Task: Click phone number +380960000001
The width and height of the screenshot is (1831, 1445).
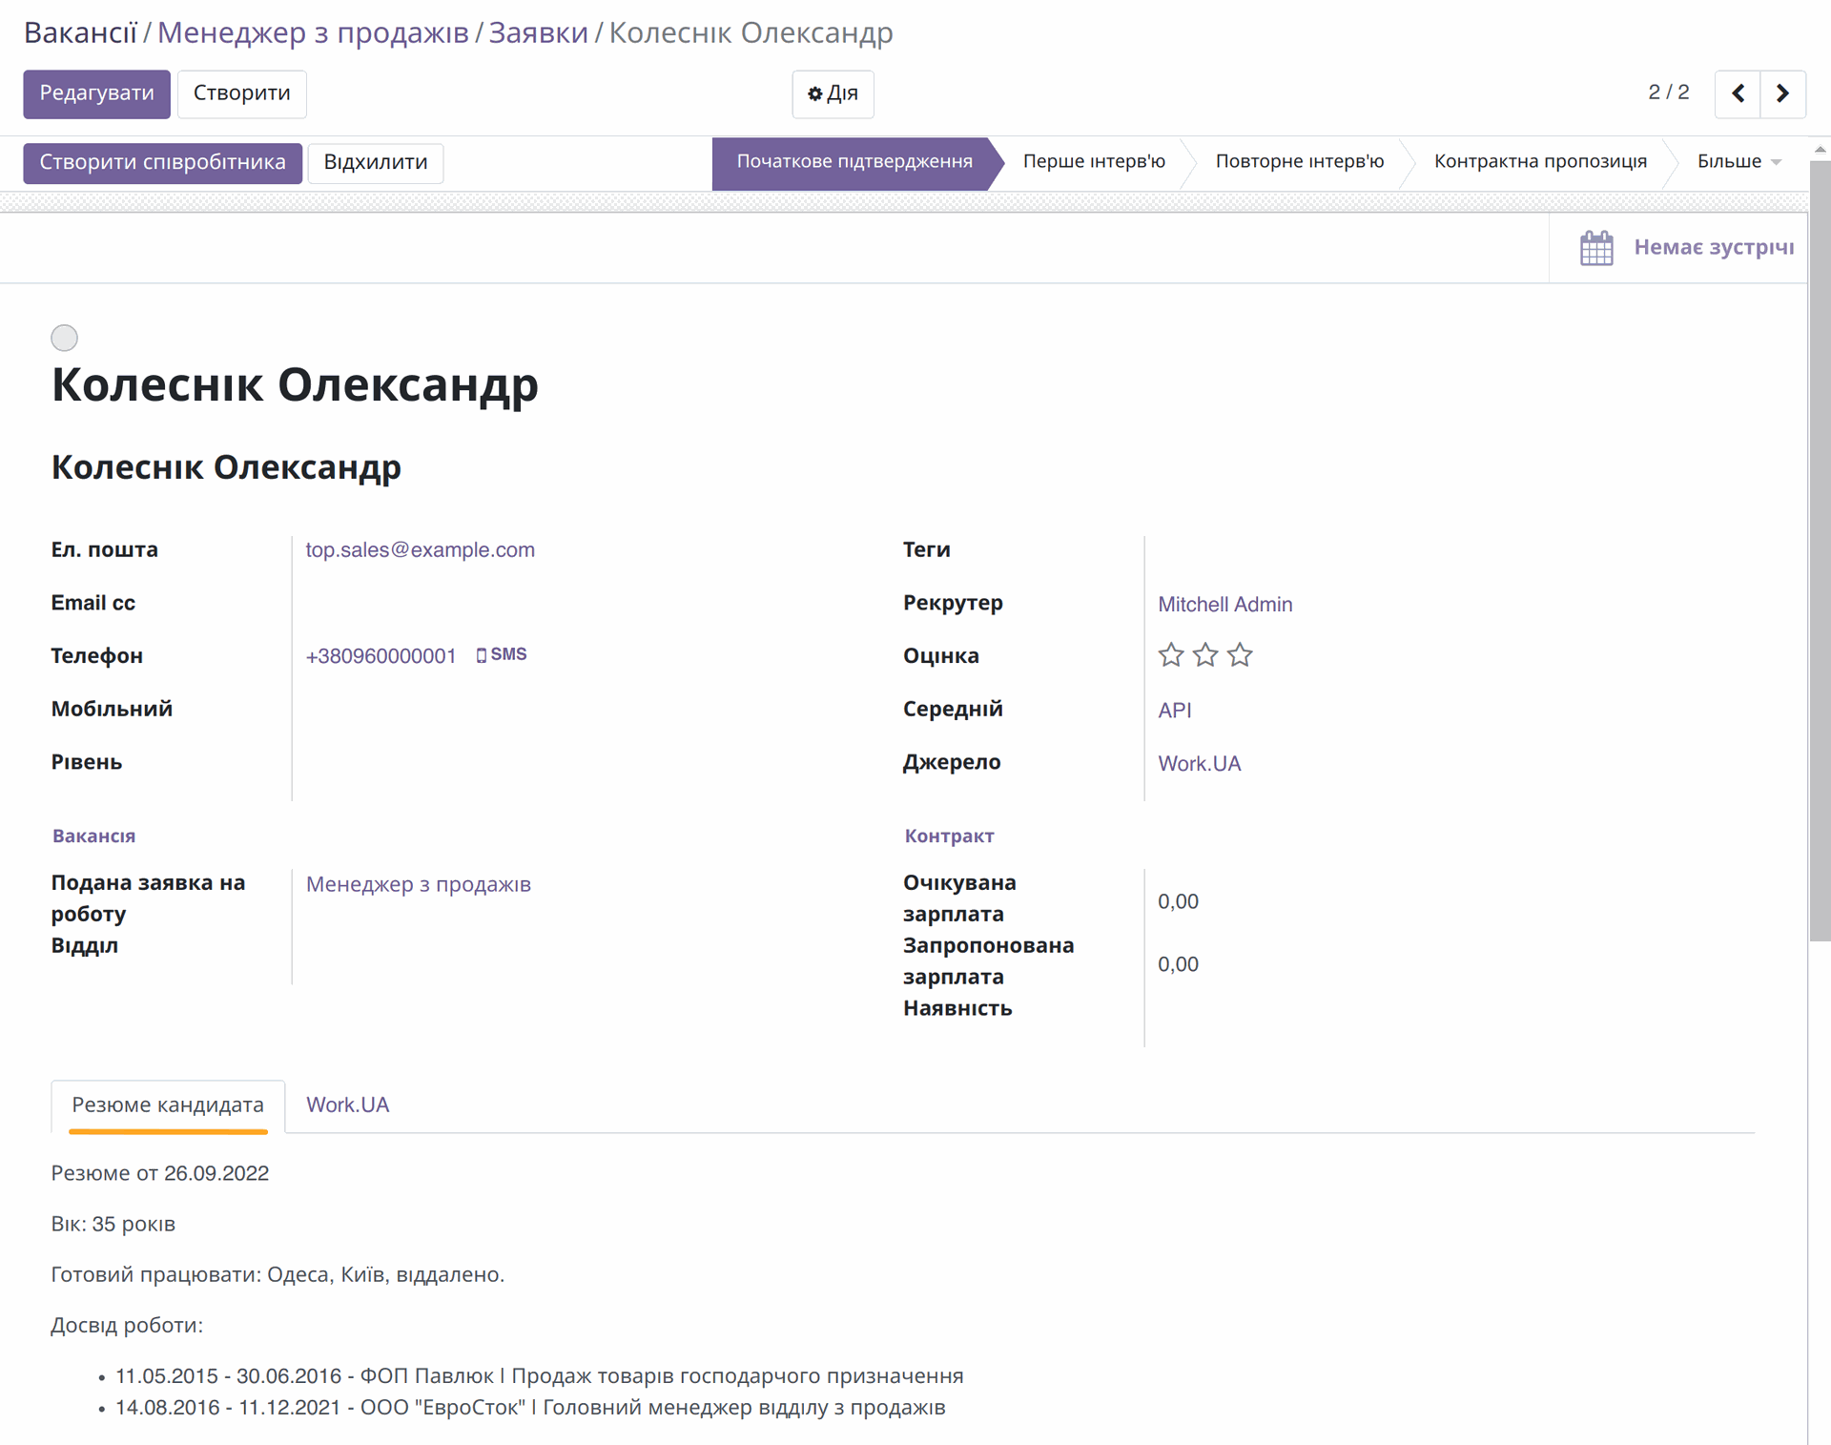Action: pyautogui.click(x=381, y=656)
